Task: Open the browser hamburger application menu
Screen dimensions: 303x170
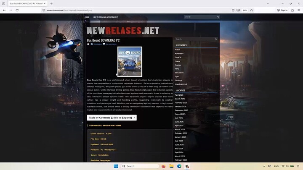Action: pos(298,10)
